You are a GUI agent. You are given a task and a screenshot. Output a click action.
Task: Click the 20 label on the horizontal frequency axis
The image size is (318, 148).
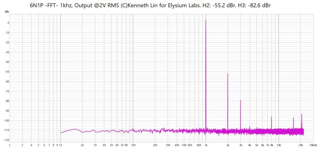point(82,145)
